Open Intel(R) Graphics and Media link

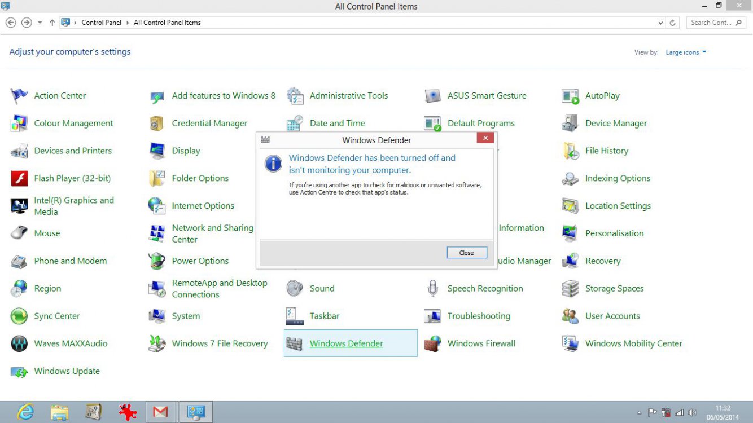[74, 206]
